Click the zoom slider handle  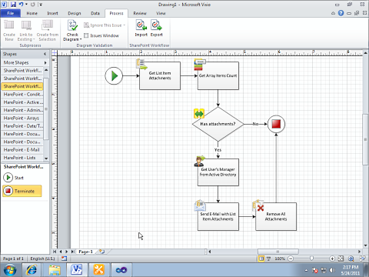tap(311, 259)
